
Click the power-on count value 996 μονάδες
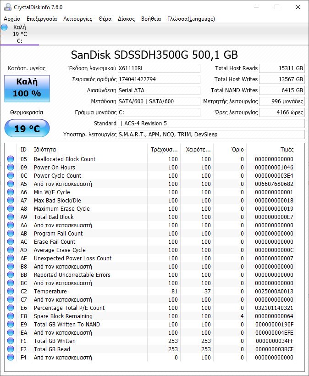coord(282,101)
